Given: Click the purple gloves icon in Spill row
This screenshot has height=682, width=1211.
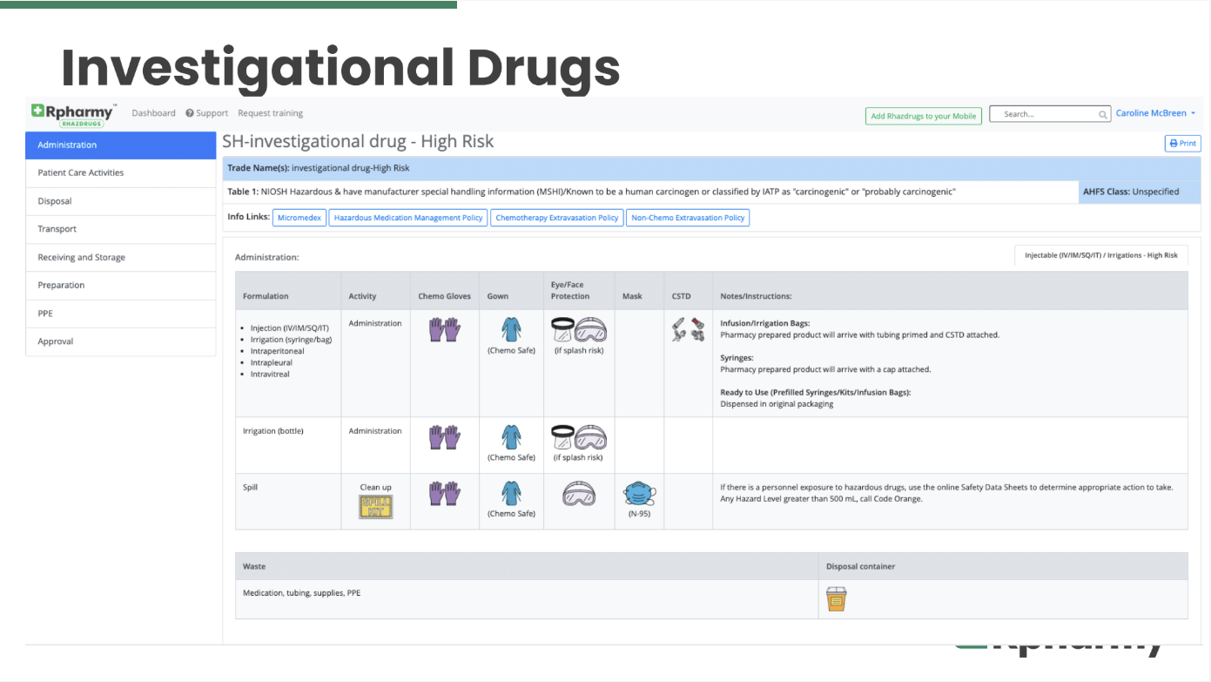Looking at the screenshot, I should 444,493.
